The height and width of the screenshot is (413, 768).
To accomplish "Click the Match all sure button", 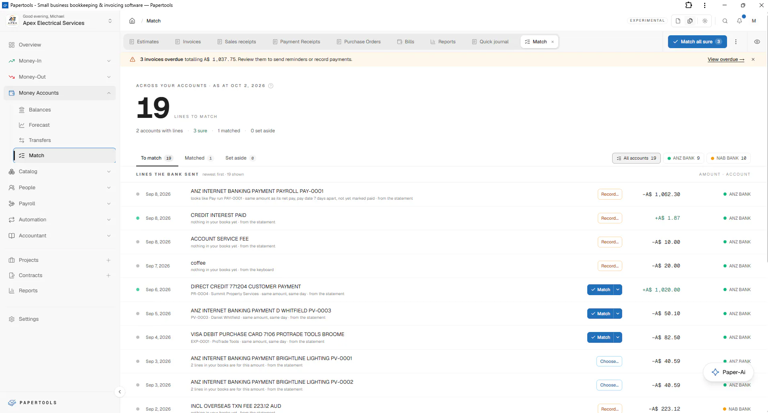I will [x=697, y=42].
